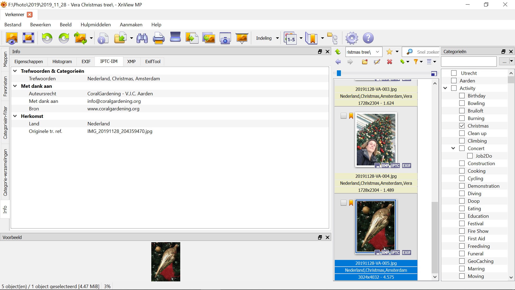
Task: Open the Hulpmiddelen menu
Action: point(95,24)
